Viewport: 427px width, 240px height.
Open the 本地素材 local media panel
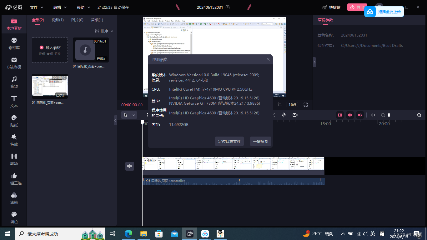[x=14, y=24]
